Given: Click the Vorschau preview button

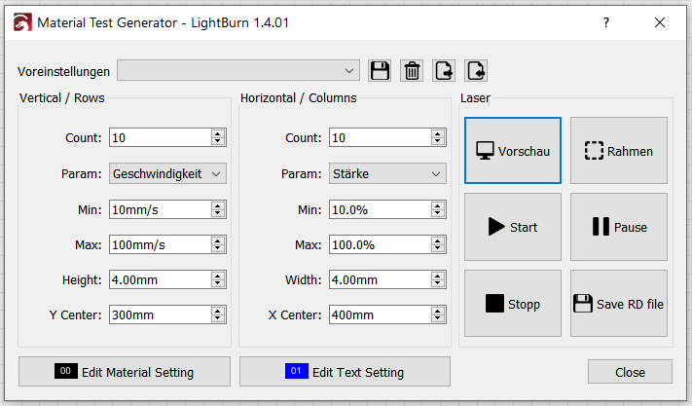Looking at the screenshot, I should coord(513,151).
